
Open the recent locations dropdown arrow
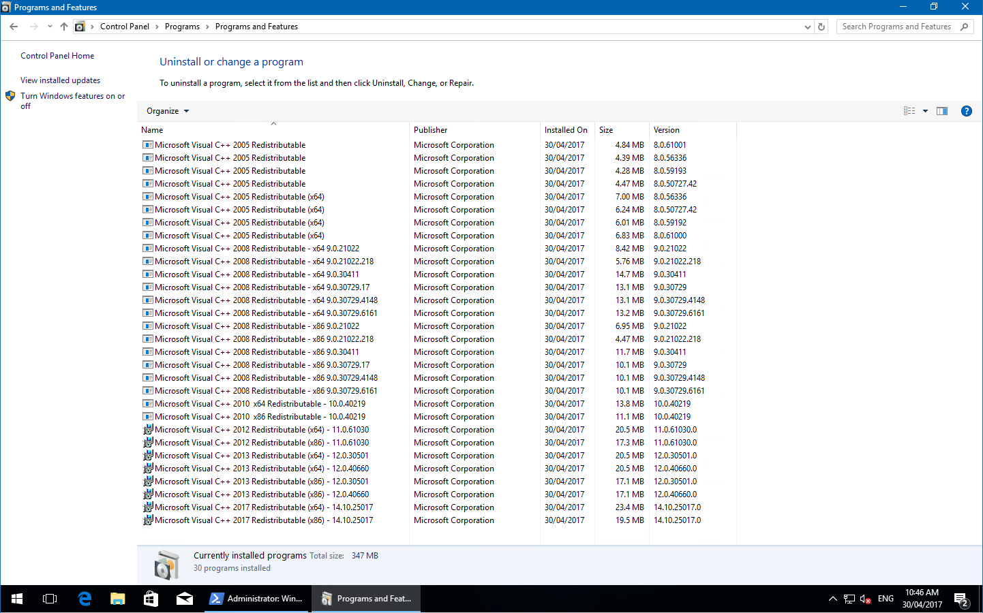[x=50, y=27]
